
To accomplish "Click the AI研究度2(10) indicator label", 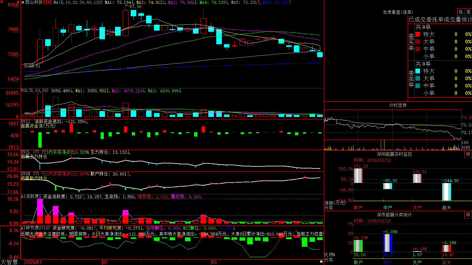I will pyautogui.click(x=36, y=228).
